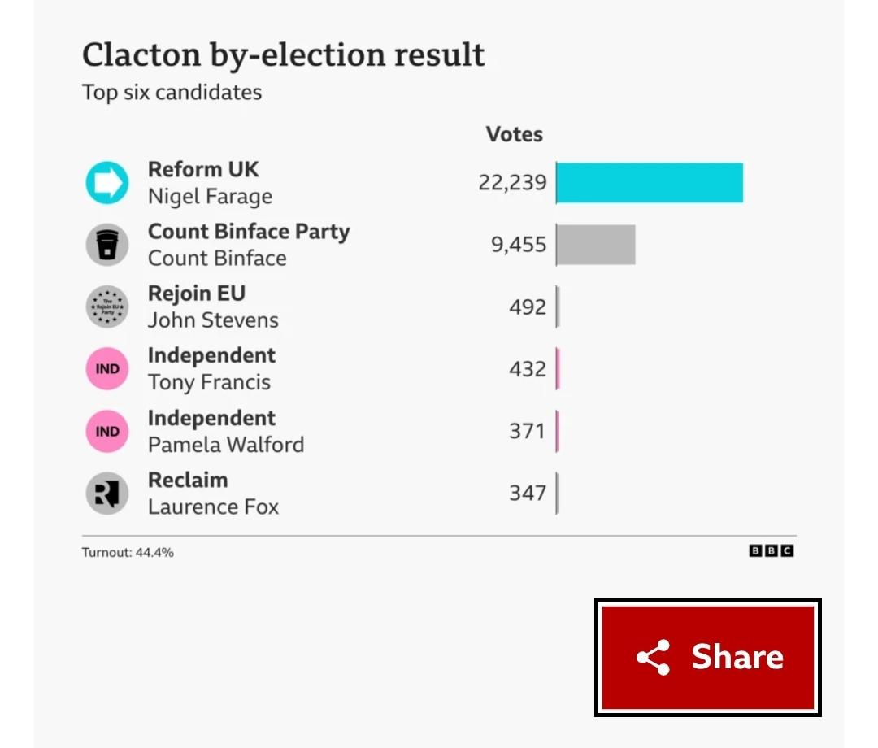Click the Rejoin EU stars icon

[x=107, y=307]
